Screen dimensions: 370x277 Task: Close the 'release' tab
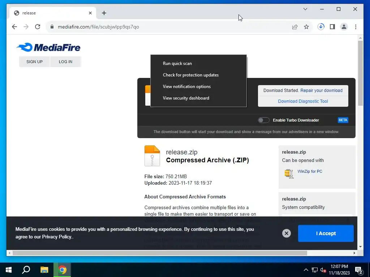[x=90, y=13]
